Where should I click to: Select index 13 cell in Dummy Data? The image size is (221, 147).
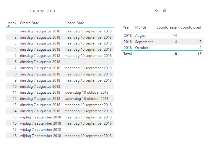15,105
